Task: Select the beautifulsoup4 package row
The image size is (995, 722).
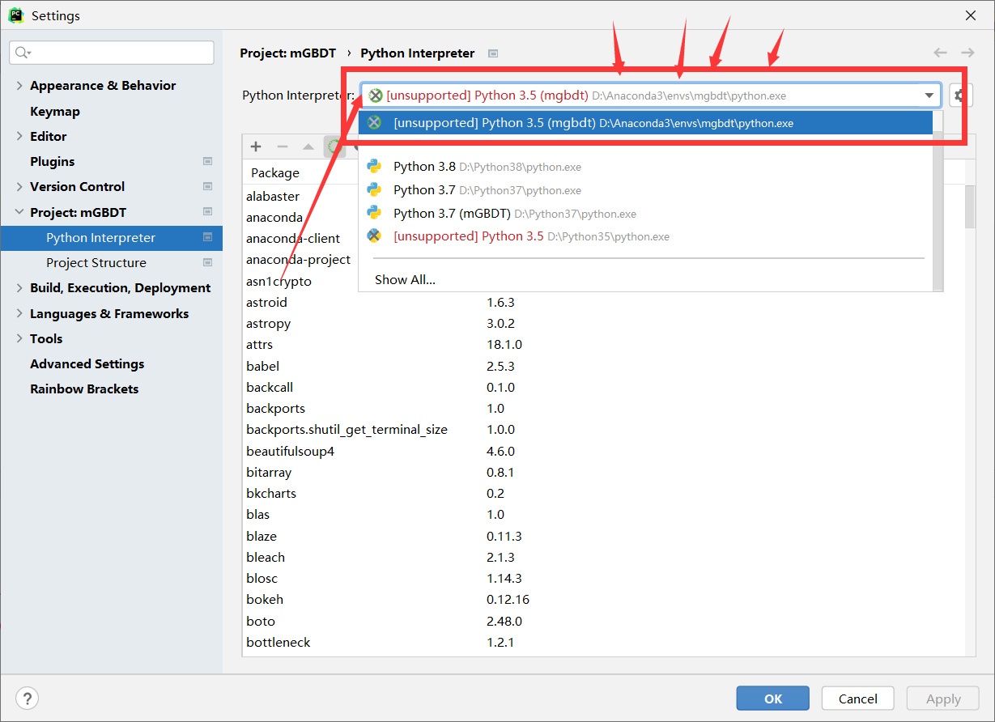Action: pos(603,451)
